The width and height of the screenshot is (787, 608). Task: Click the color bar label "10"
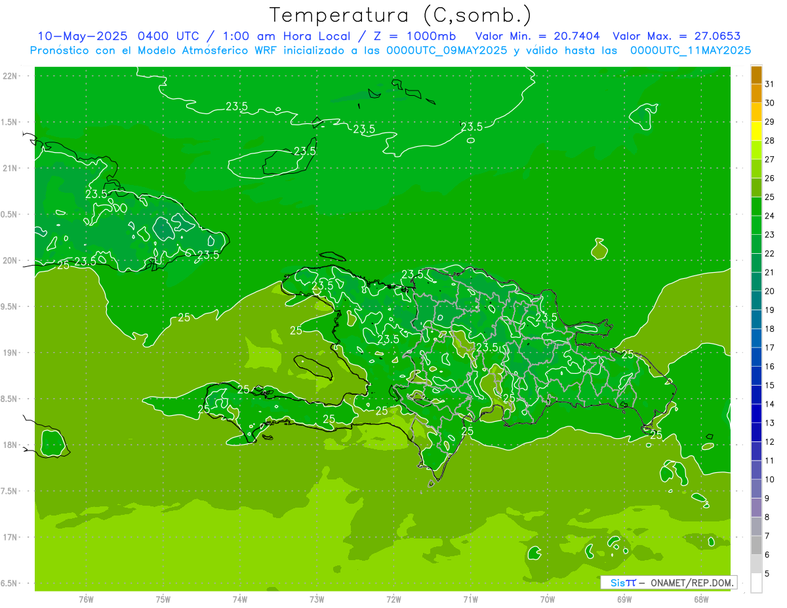[x=770, y=479]
